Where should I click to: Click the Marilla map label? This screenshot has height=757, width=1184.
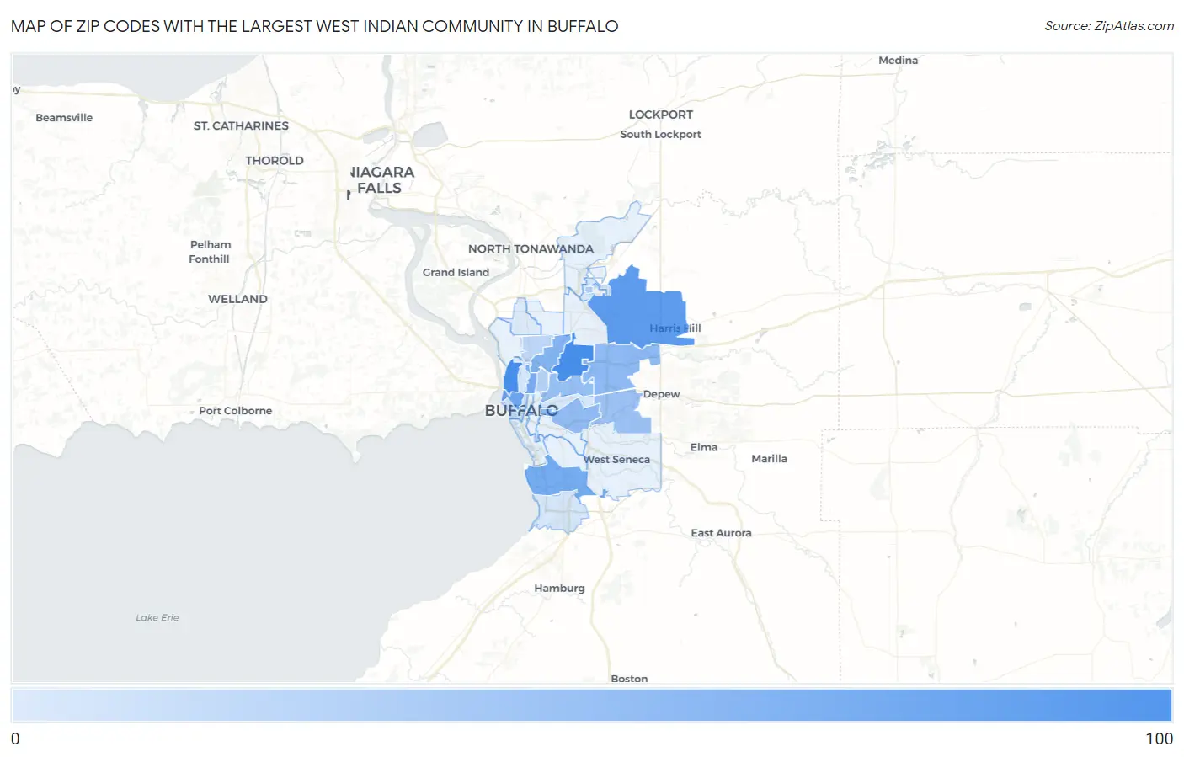[x=769, y=459]
